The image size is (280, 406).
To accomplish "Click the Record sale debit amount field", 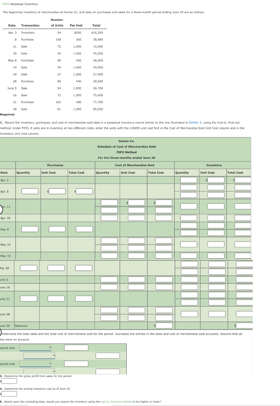I will tap(76, 348).
